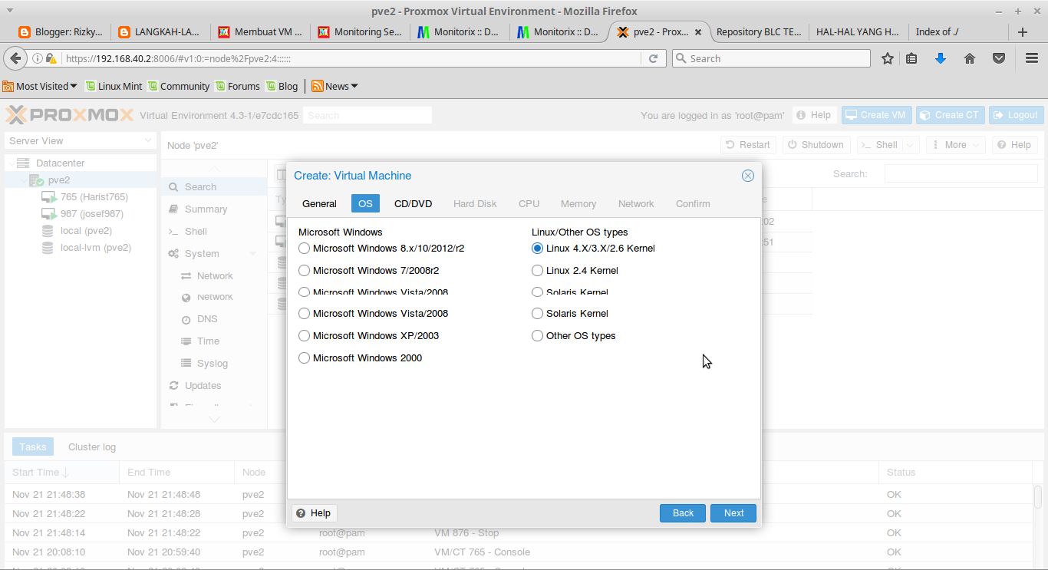
Task: Click the Firefox bookmarks star icon
Action: pos(888,58)
